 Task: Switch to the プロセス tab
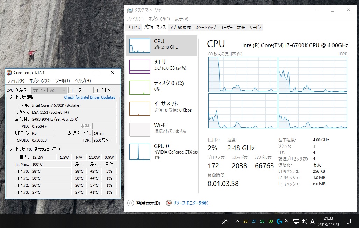tap(134, 27)
